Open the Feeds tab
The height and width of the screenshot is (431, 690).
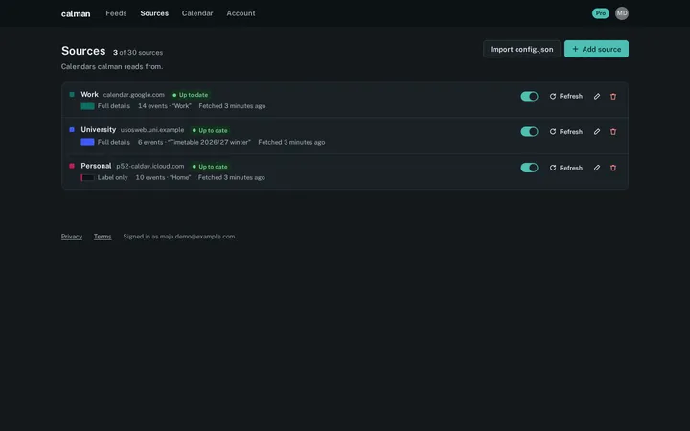click(116, 13)
